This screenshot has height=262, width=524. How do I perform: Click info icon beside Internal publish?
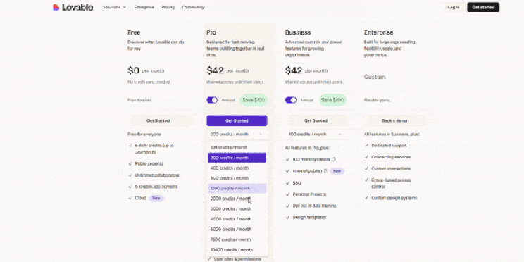[x=326, y=170]
